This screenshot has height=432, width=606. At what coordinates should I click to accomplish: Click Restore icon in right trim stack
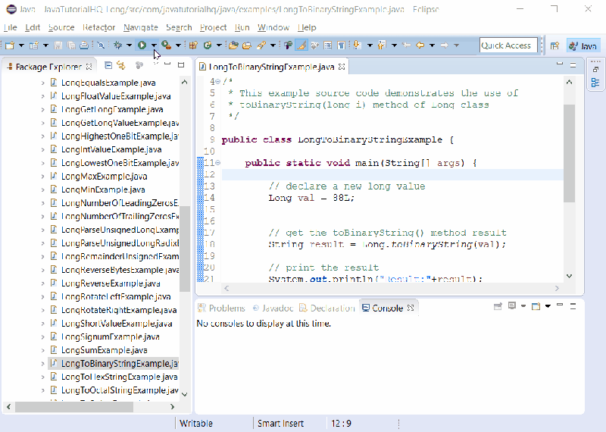click(x=595, y=69)
